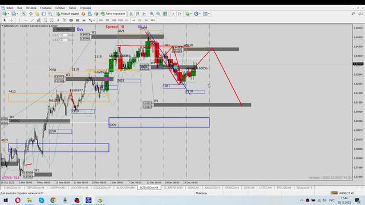Select the Trendline tool
365x205 pixels.
pyautogui.click(x=33, y=20)
